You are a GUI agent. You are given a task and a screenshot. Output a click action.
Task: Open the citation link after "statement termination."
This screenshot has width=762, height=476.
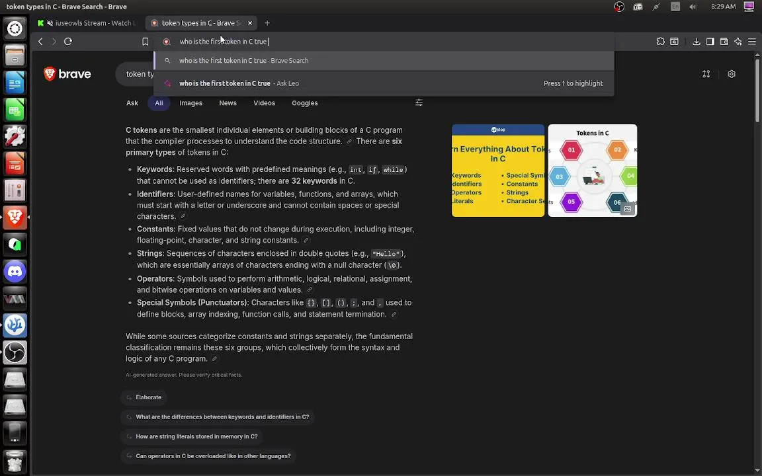click(394, 314)
